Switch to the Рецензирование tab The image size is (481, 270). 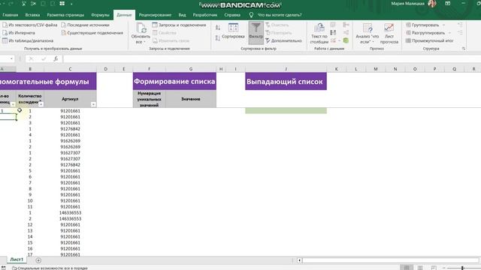click(x=155, y=15)
